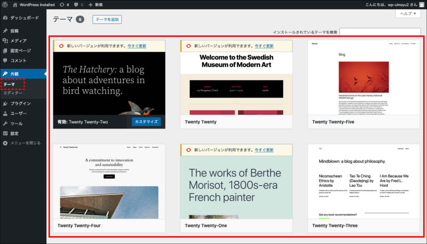Screen dimensions: 427x244
Task: Select Twenty Twenty-Five theme screenshot
Action: tap(364, 78)
